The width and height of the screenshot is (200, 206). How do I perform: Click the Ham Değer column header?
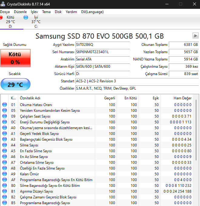pyautogui.click(x=177, y=98)
